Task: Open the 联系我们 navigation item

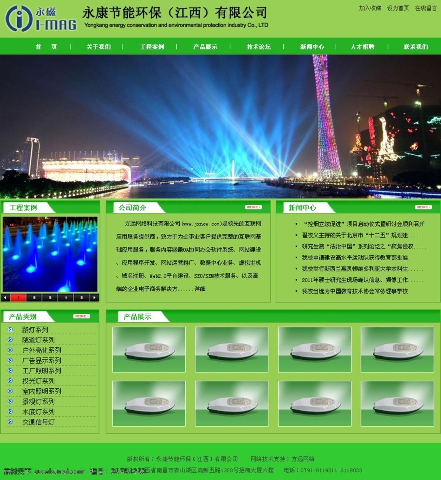Action: click(x=416, y=47)
